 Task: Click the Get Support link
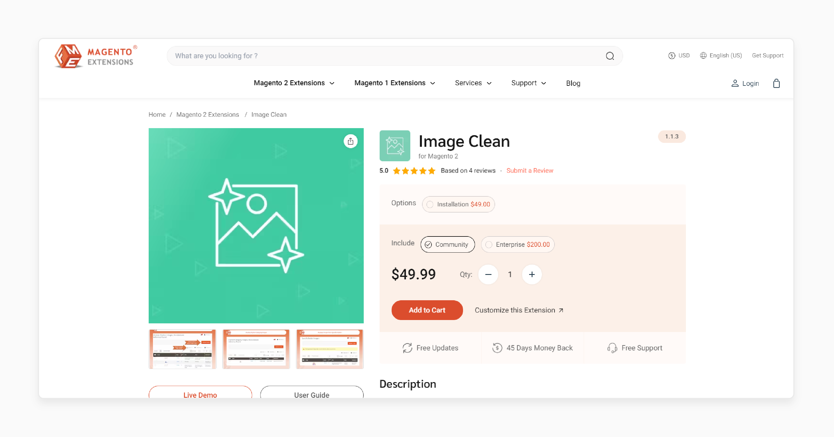tap(768, 56)
